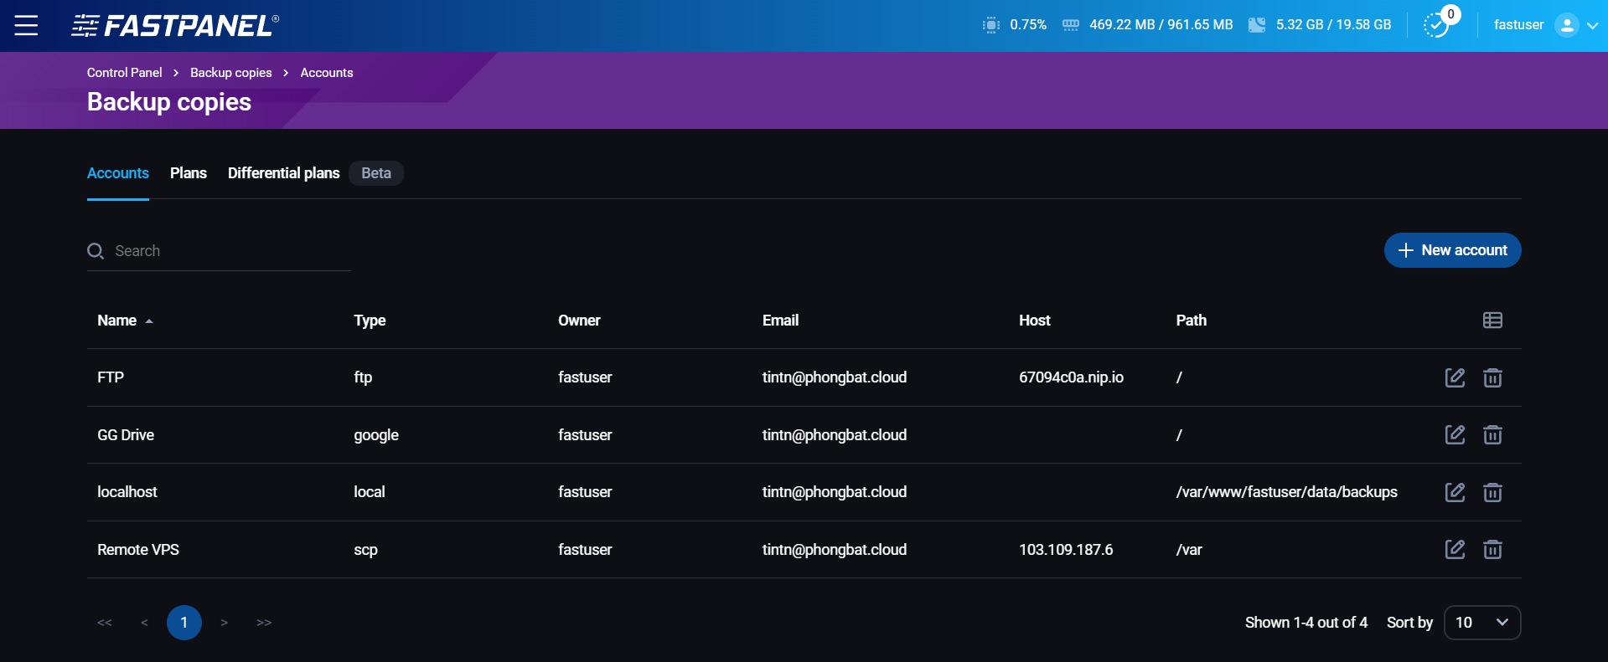1608x662 pixels.
Task: Switch to the Plans tab
Action: 189,173
